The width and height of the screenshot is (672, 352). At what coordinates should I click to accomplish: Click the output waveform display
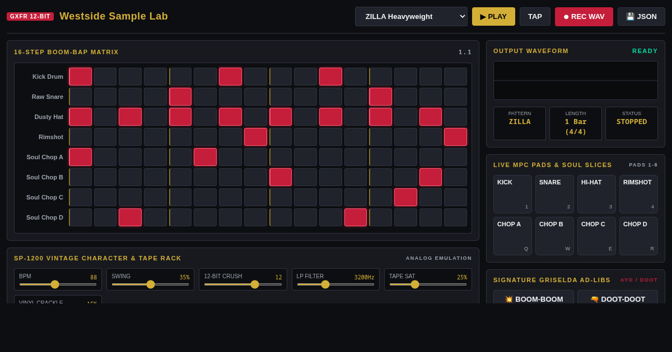tap(576, 80)
